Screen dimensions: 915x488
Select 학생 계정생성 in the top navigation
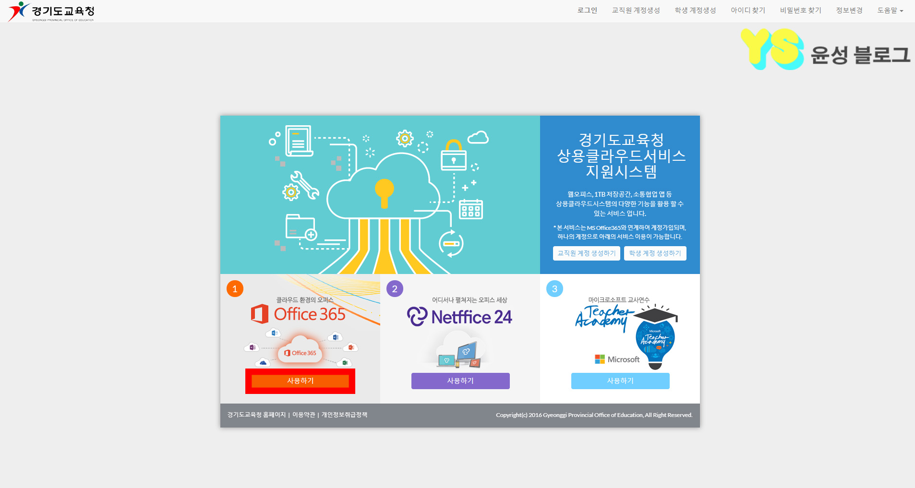(695, 11)
